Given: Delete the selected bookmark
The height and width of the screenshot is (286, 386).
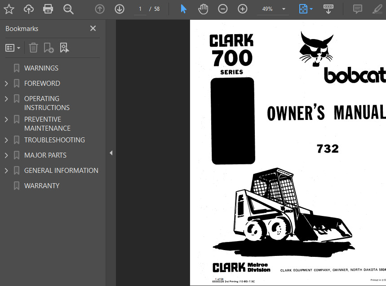Looking at the screenshot, I should [x=33, y=48].
